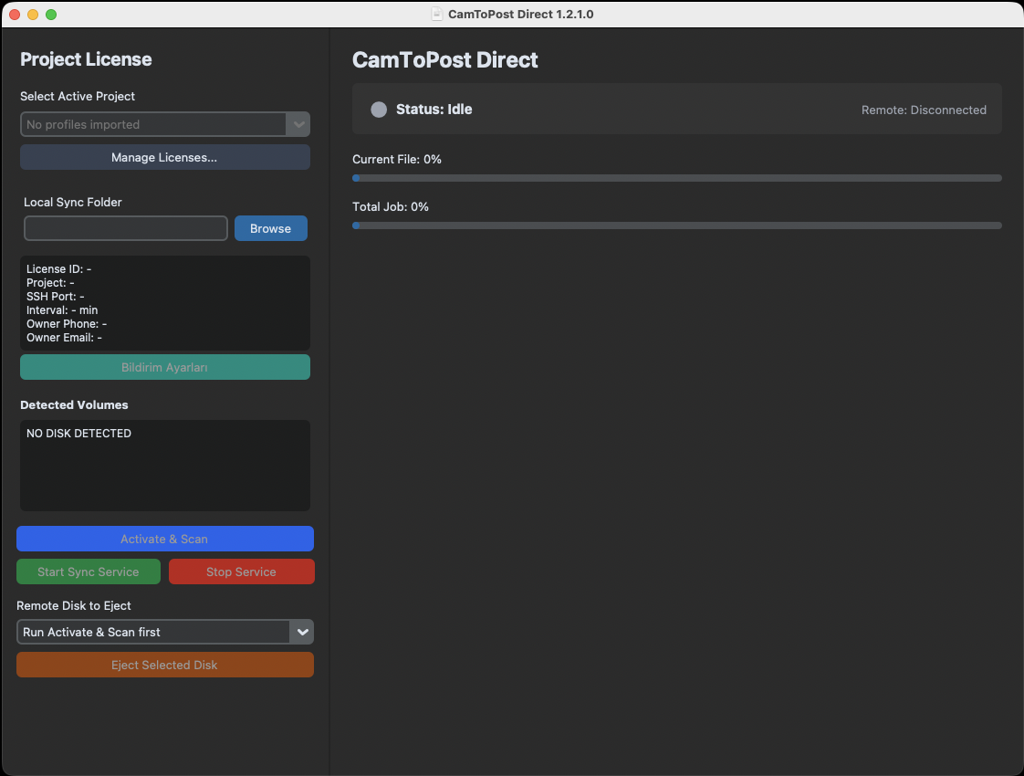Click the Total Job: 0% label
The image size is (1024, 776).
(x=391, y=207)
